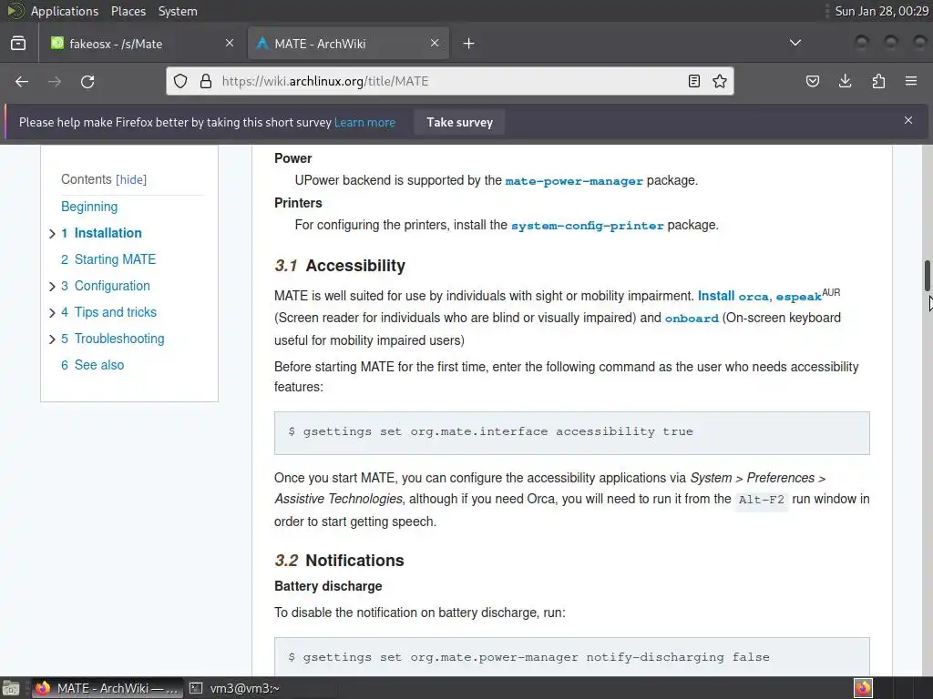The height and width of the screenshot is (699, 933).
Task: Expand the Configuration section in contents
Action: coord(52,287)
